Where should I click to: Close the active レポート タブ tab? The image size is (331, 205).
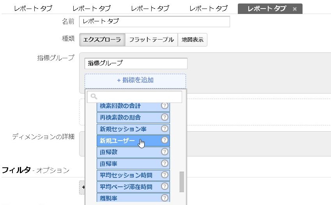[295, 9]
